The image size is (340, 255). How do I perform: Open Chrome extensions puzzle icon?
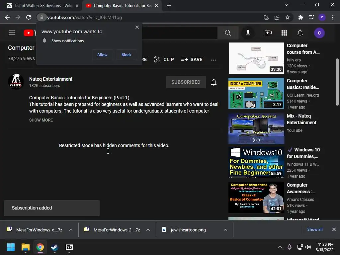[x=300, y=17]
